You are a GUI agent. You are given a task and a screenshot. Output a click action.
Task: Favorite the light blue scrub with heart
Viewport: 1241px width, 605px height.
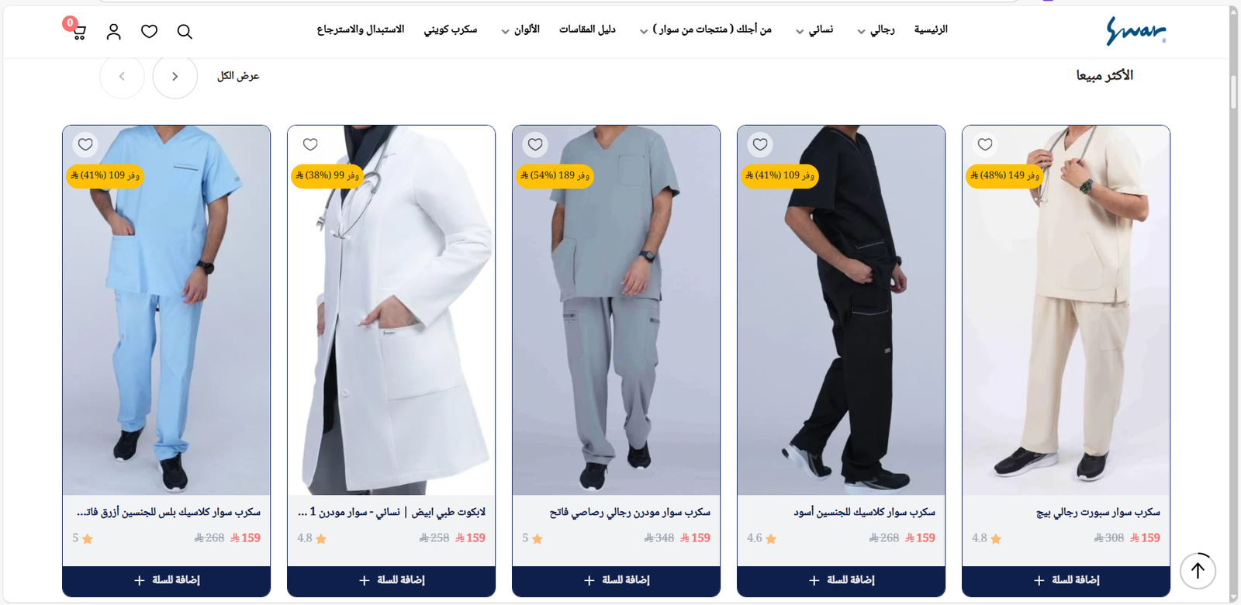pyautogui.click(x=85, y=144)
